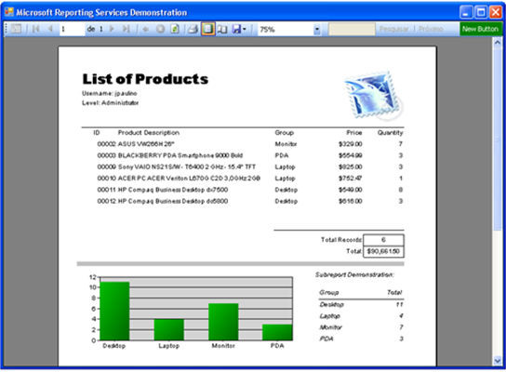The height and width of the screenshot is (372, 506).
Task: Click the Total Records value box
Action: coord(383,240)
